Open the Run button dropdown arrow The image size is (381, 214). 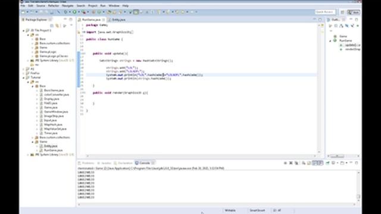point(79,12)
